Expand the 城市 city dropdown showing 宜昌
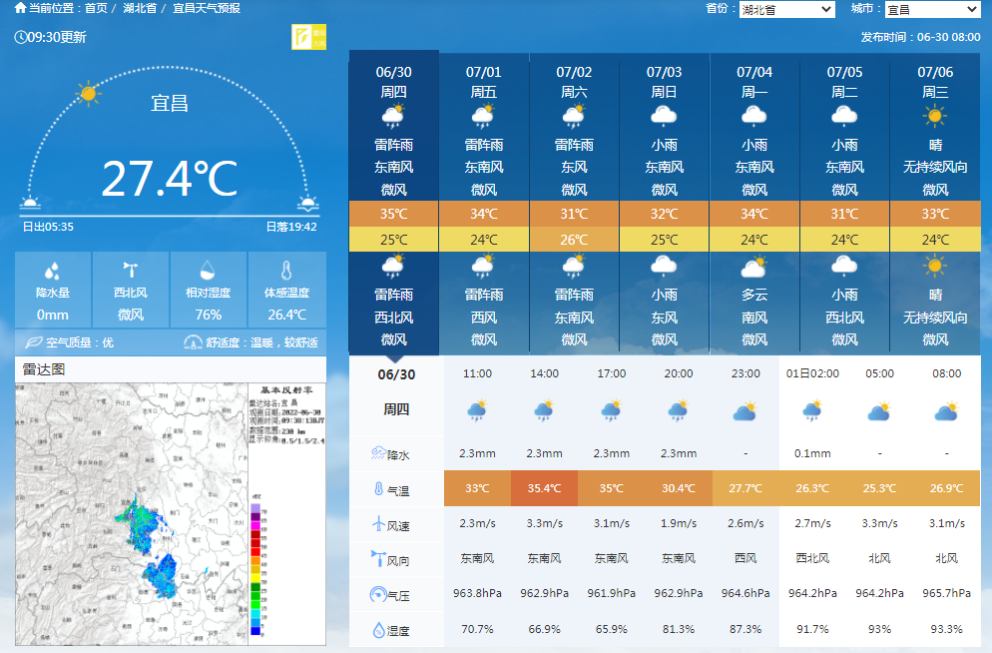992x653 pixels. 932,10
